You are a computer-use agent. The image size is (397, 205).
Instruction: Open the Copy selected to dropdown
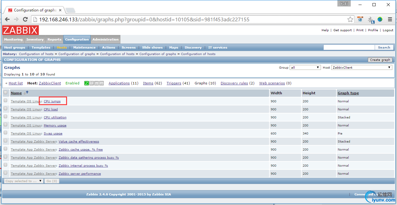(x=24, y=181)
